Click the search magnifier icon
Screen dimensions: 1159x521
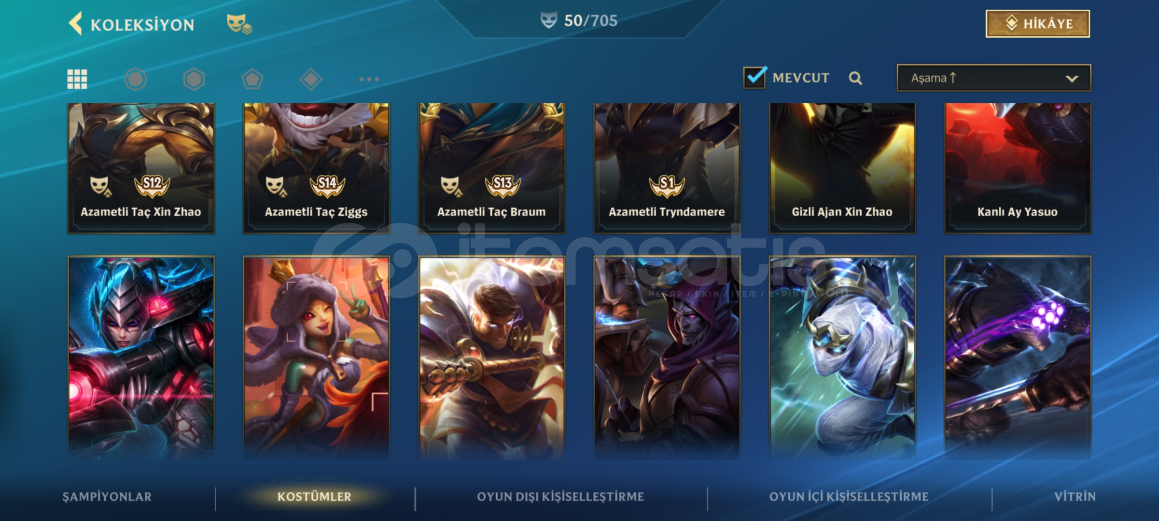pos(855,78)
